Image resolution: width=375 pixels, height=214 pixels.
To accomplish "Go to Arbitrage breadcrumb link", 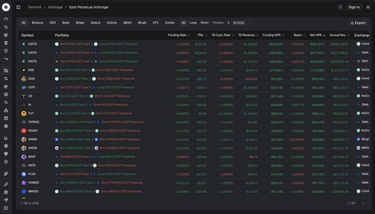I will pyautogui.click(x=55, y=7).
